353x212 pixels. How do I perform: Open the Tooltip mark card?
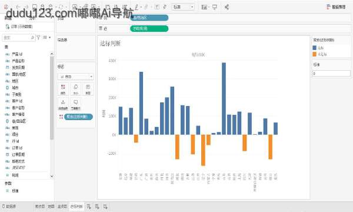click(76, 105)
